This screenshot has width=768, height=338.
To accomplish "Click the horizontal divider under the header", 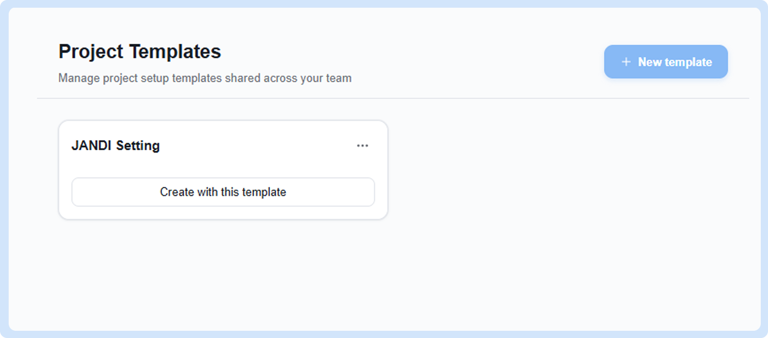I will pos(393,98).
